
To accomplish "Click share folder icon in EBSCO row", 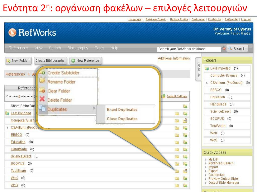I will (x=185, y=135).
